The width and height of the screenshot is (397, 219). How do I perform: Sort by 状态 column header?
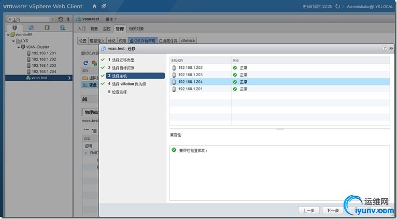point(310,61)
